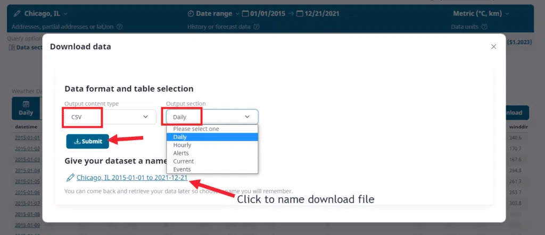Open the 2015-01-01 datetime row link
The width and height of the screenshot is (545, 235).
click(27, 138)
